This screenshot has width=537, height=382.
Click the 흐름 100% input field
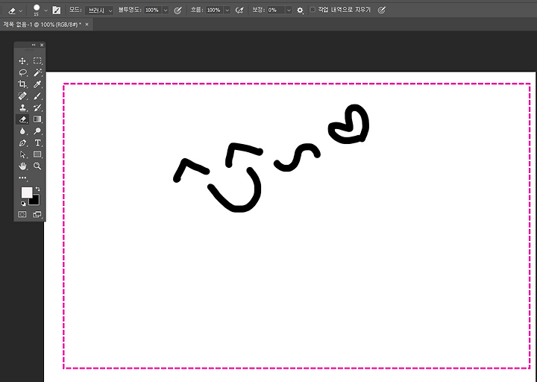coord(214,10)
